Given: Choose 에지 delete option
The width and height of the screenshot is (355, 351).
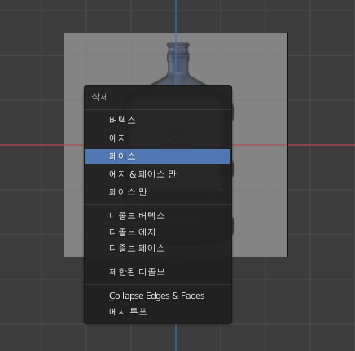Looking at the screenshot, I should [x=158, y=138].
